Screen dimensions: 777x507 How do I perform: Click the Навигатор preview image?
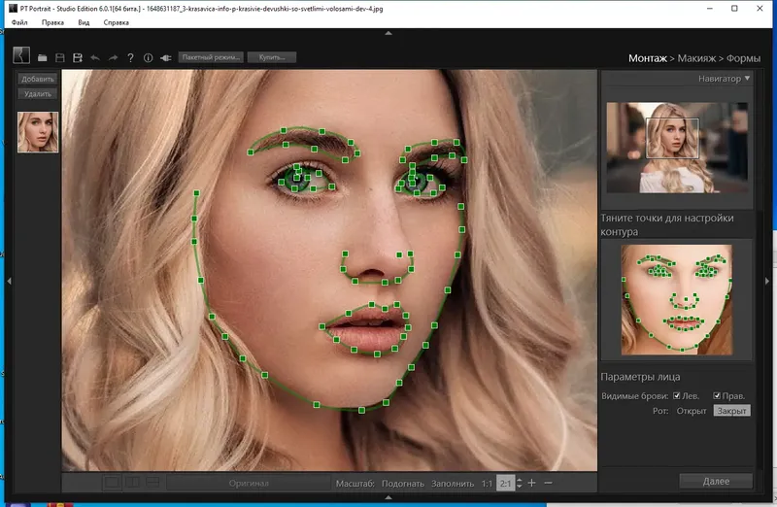point(677,148)
